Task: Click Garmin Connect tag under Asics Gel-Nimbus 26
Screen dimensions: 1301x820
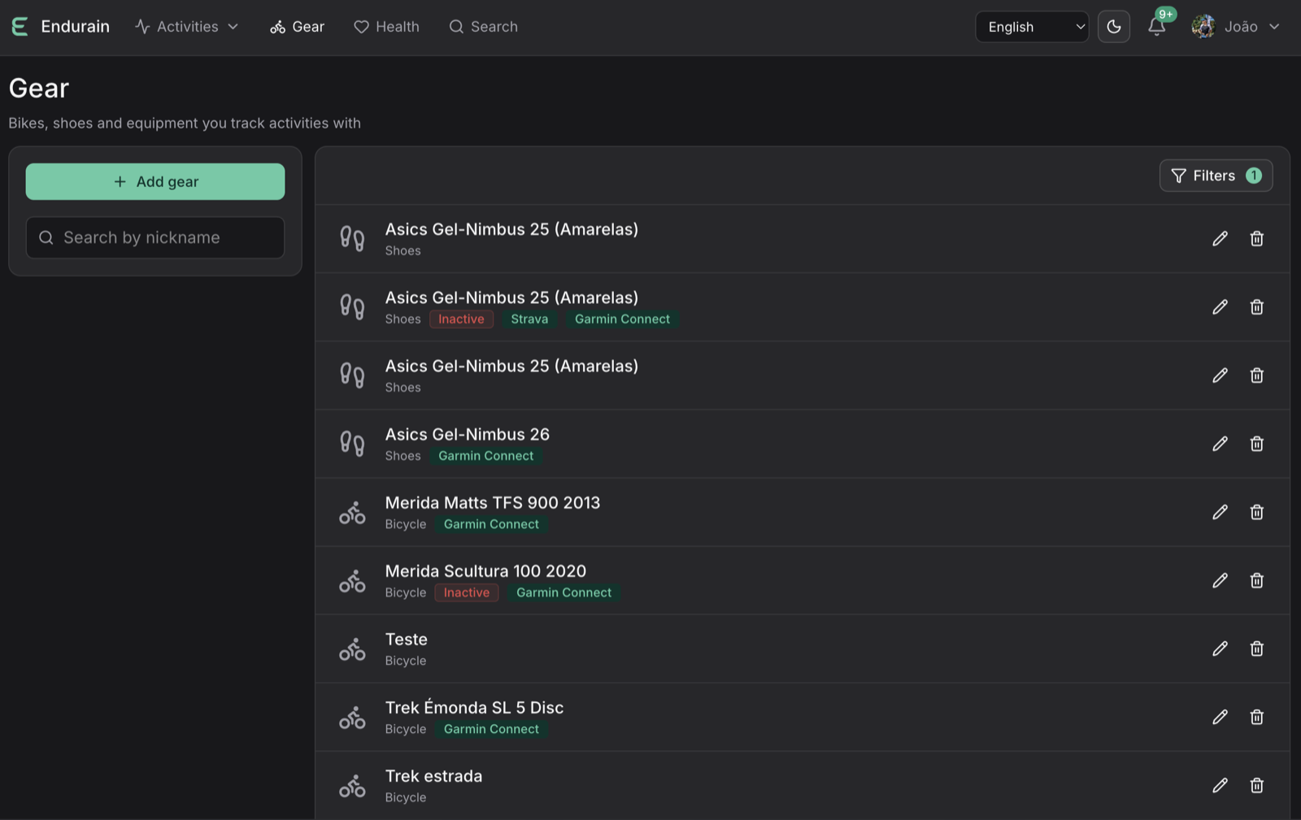Action: (x=486, y=456)
